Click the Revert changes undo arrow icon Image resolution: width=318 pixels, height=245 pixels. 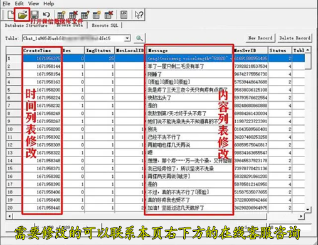[46, 14]
